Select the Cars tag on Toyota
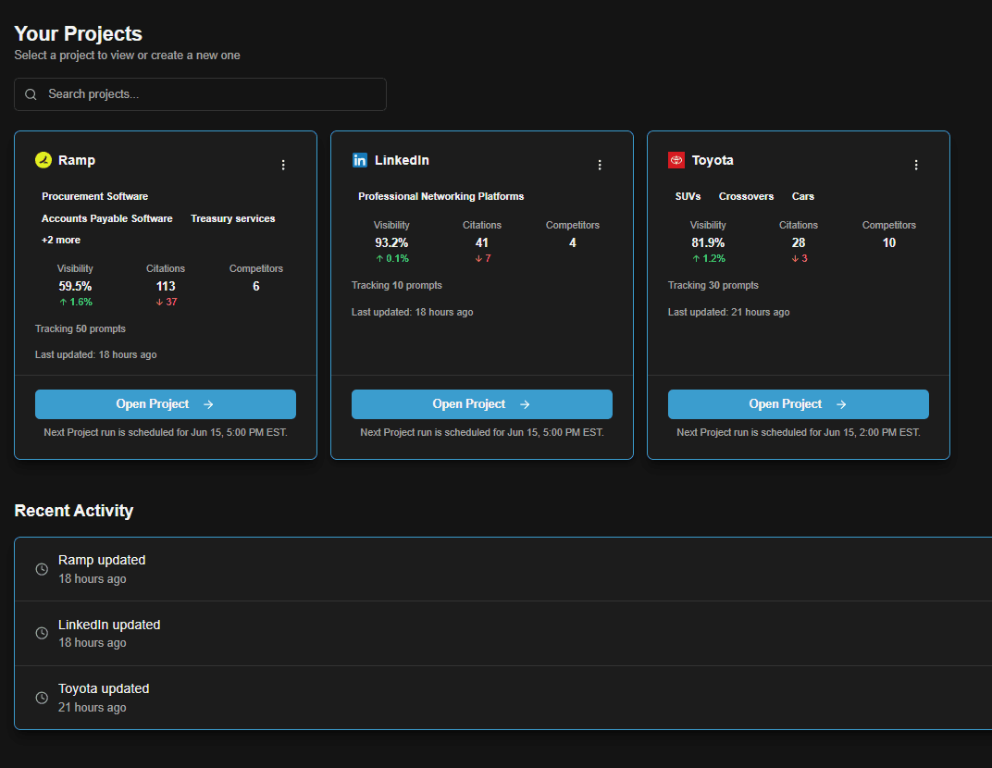Image resolution: width=992 pixels, height=768 pixels. click(803, 196)
